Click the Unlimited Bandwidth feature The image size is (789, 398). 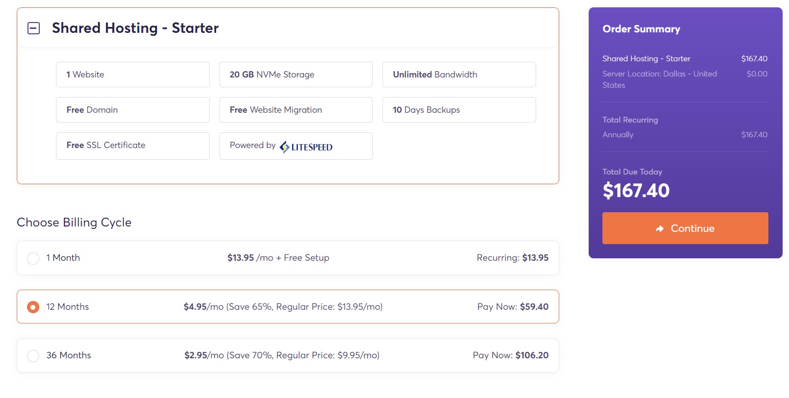459,75
